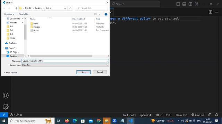
Task: Change encoding via UTF-8 status item
Action: 158,115
